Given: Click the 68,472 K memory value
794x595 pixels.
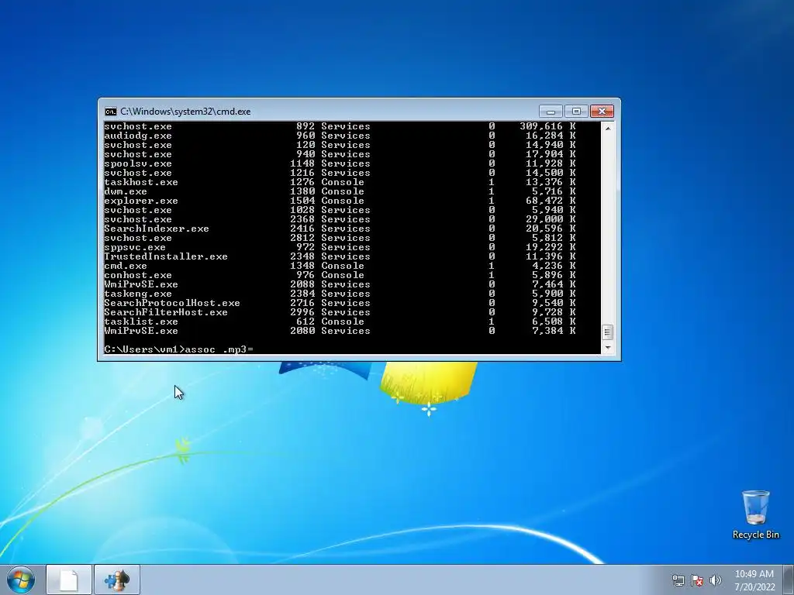Looking at the screenshot, I should coord(551,201).
